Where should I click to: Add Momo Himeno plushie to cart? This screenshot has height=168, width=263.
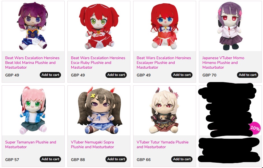point(248,75)
